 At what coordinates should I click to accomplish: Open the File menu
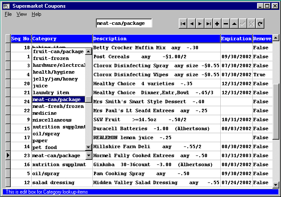tap(8, 14)
